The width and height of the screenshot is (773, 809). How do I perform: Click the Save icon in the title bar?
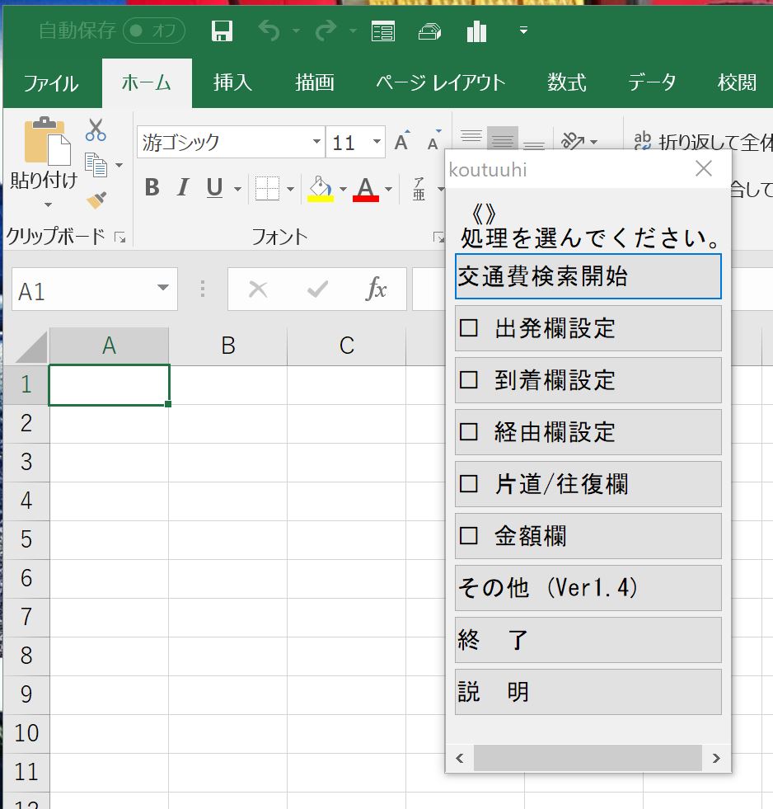[222, 31]
